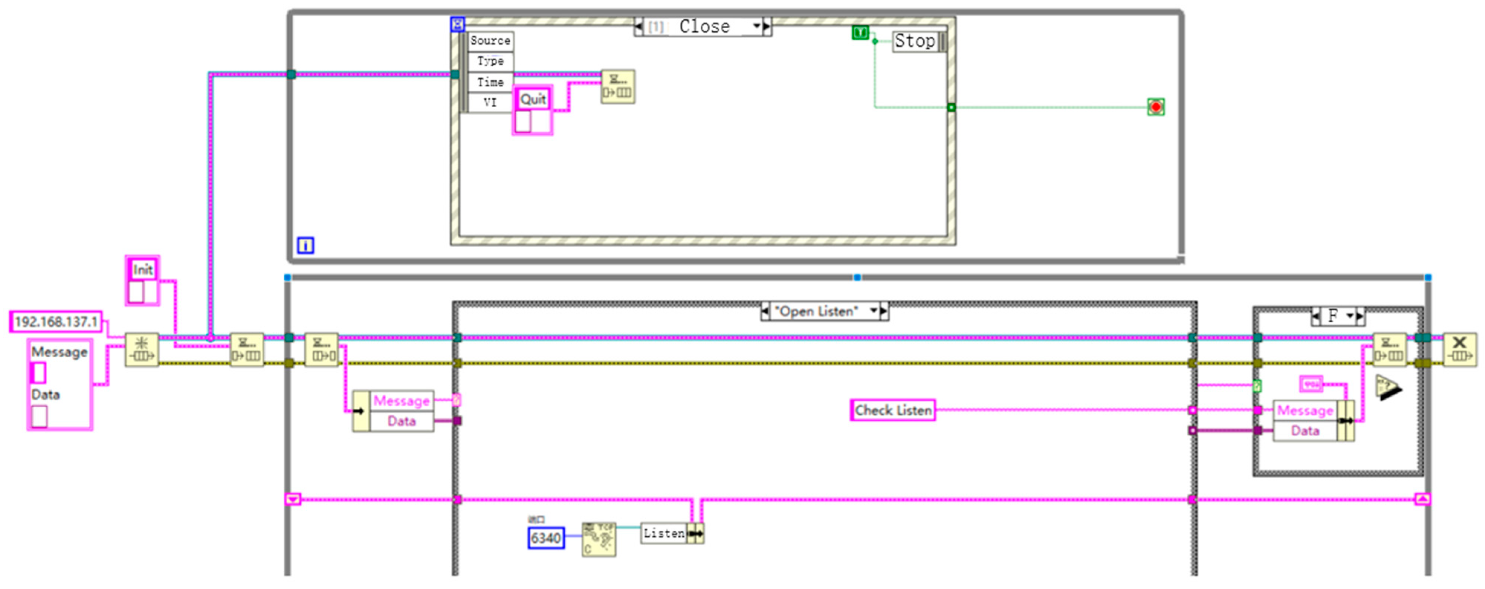The height and width of the screenshot is (589, 1485).
Task: Click the blue loop iteration terminal
Action: (305, 245)
